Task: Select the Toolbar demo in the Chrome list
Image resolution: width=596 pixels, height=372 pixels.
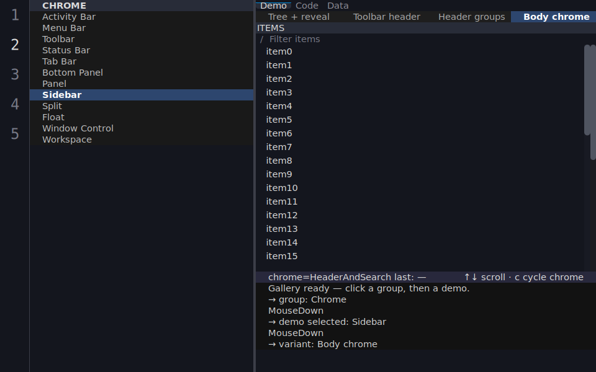Action: pyautogui.click(x=142, y=39)
